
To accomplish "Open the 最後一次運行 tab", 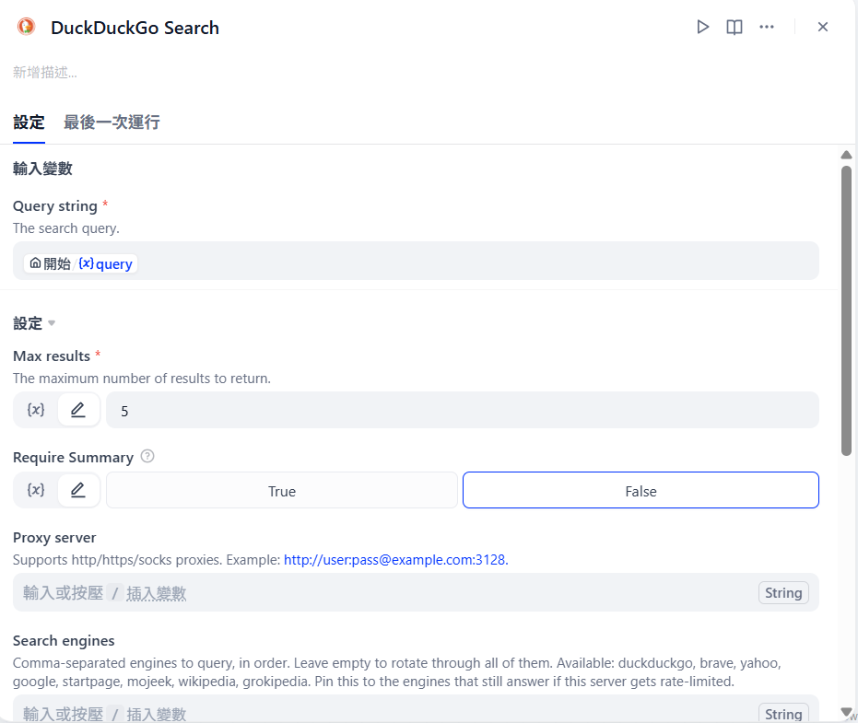I will point(112,122).
